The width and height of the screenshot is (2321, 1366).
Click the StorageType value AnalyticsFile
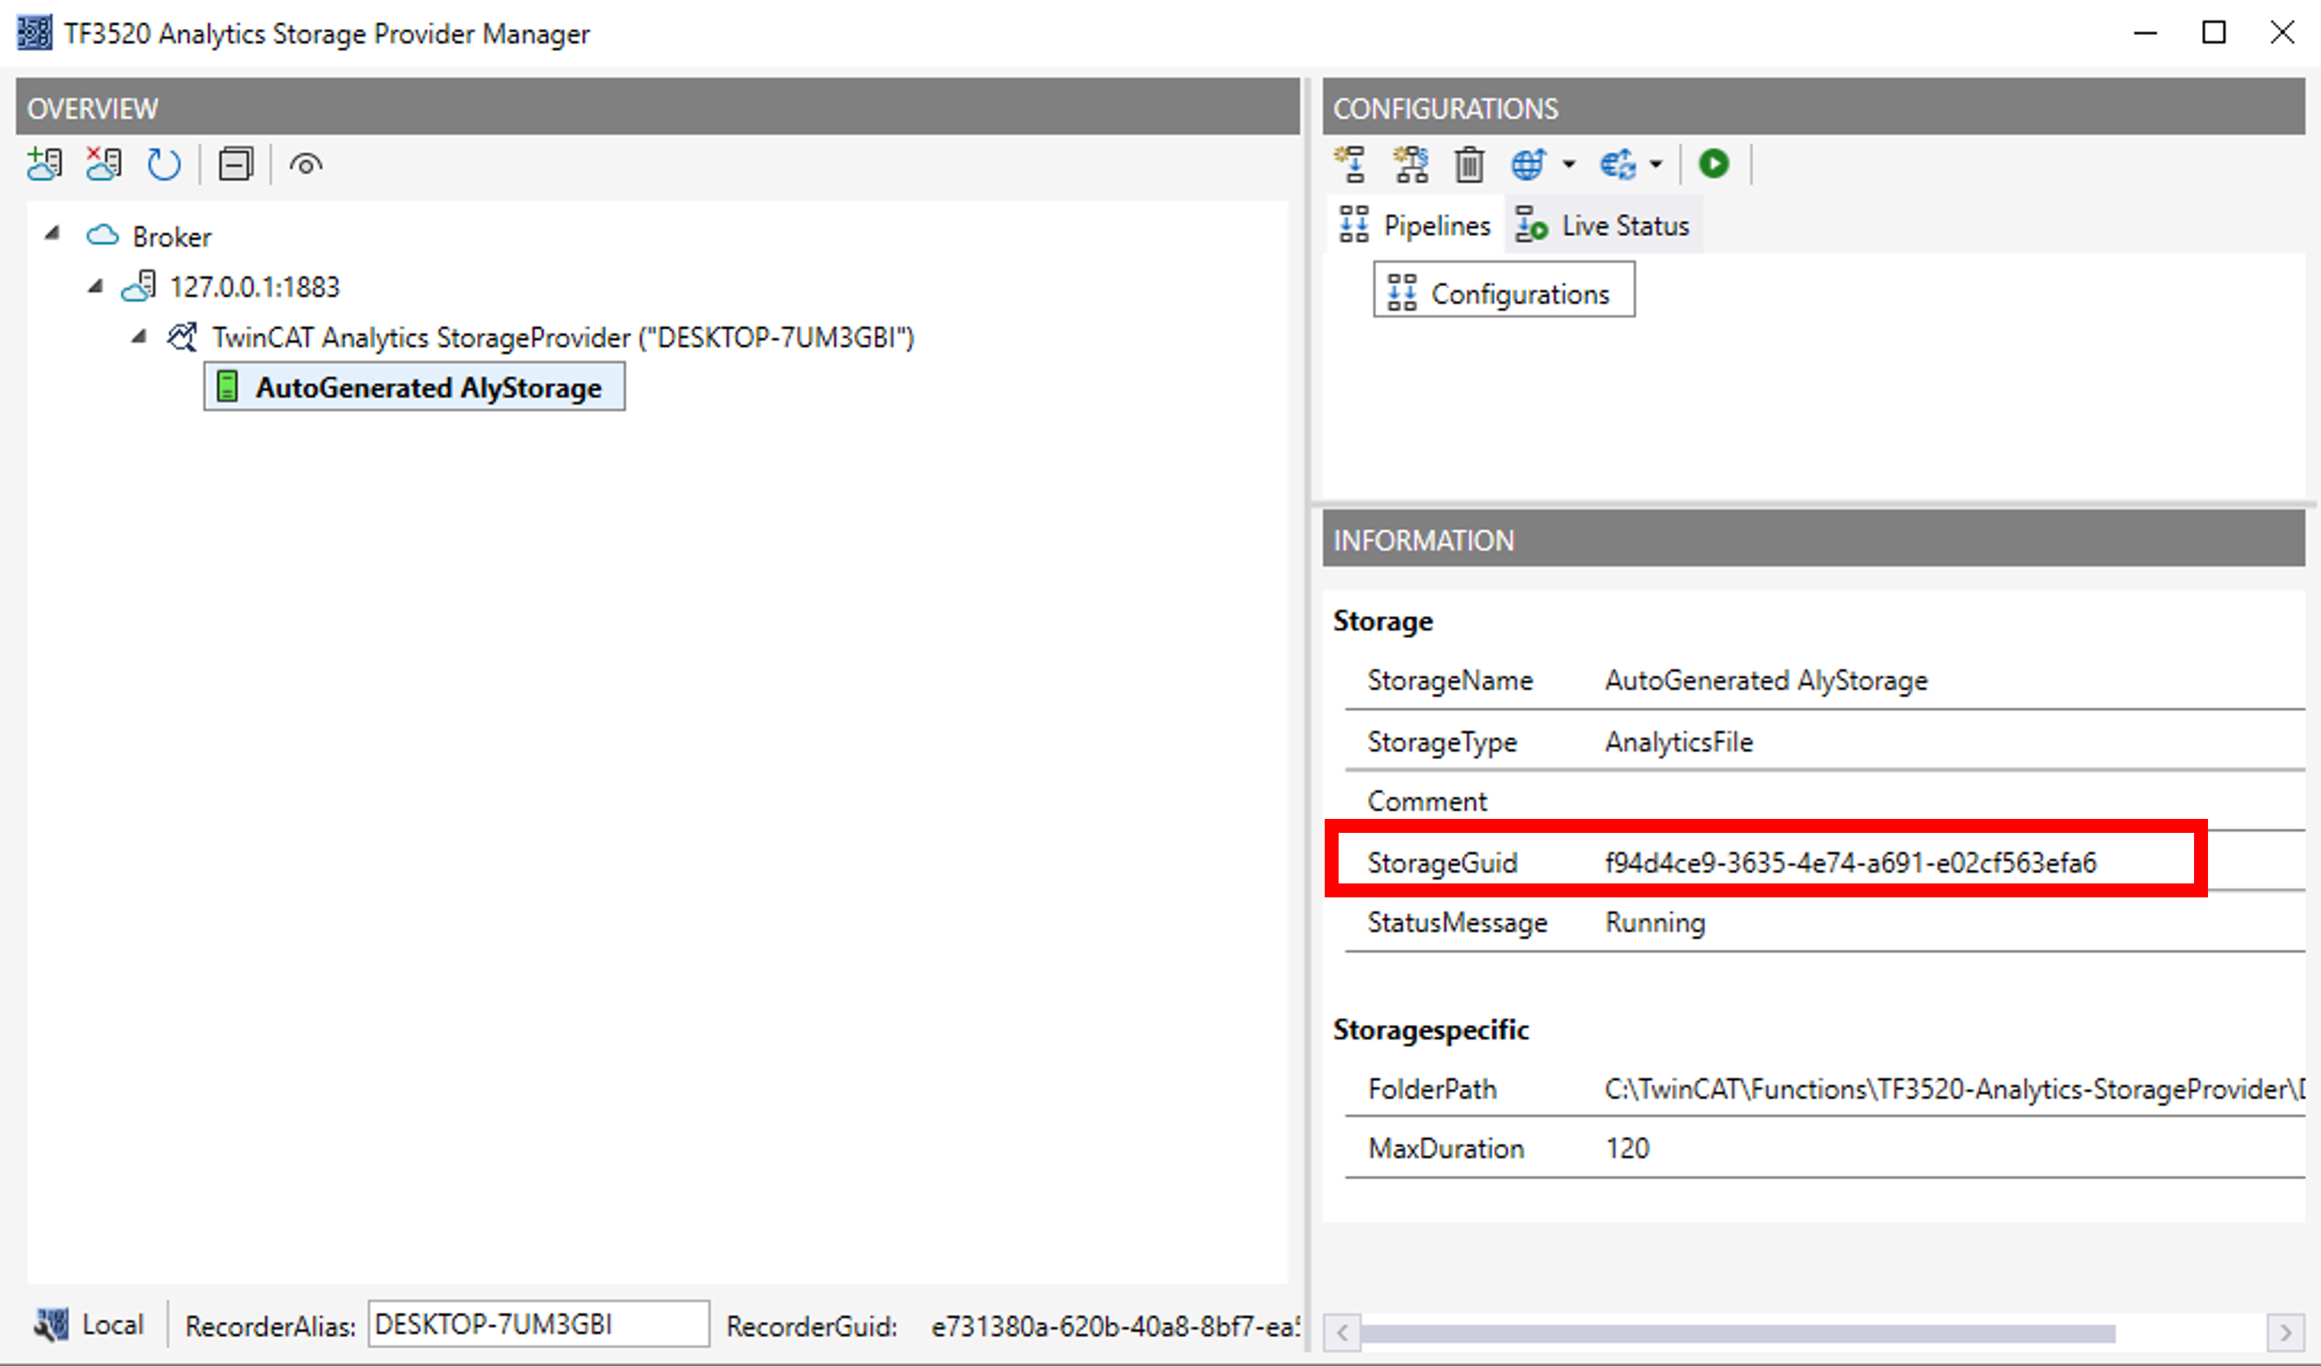1678,742
